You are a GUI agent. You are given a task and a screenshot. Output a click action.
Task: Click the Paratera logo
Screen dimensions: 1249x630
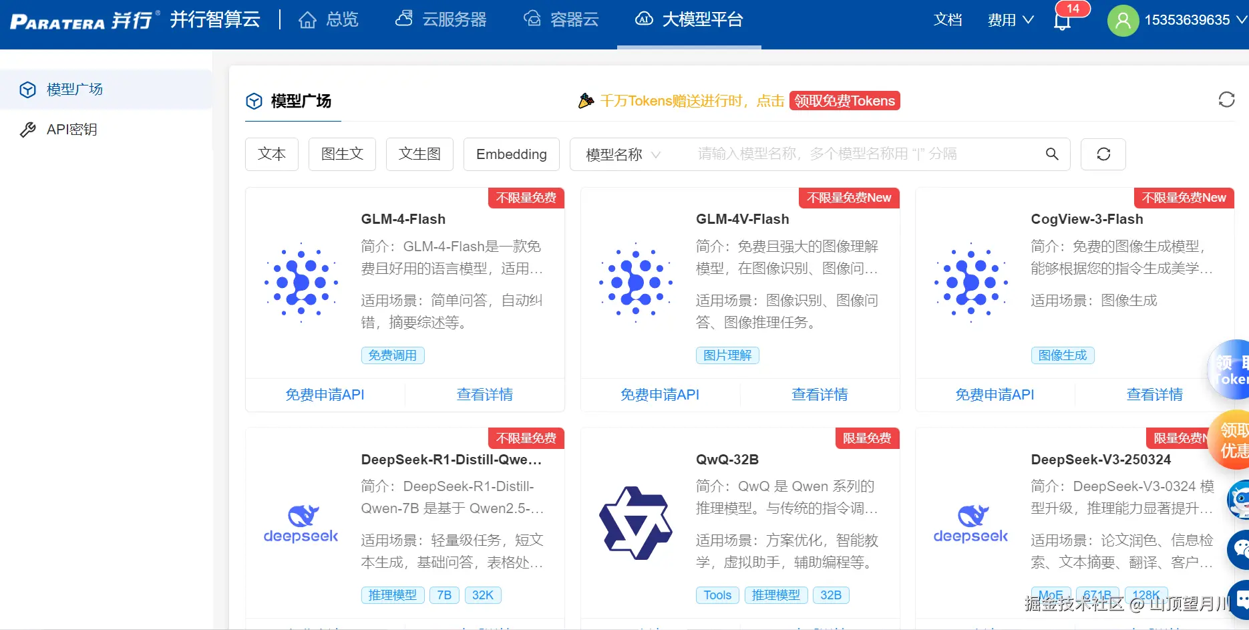(85, 20)
